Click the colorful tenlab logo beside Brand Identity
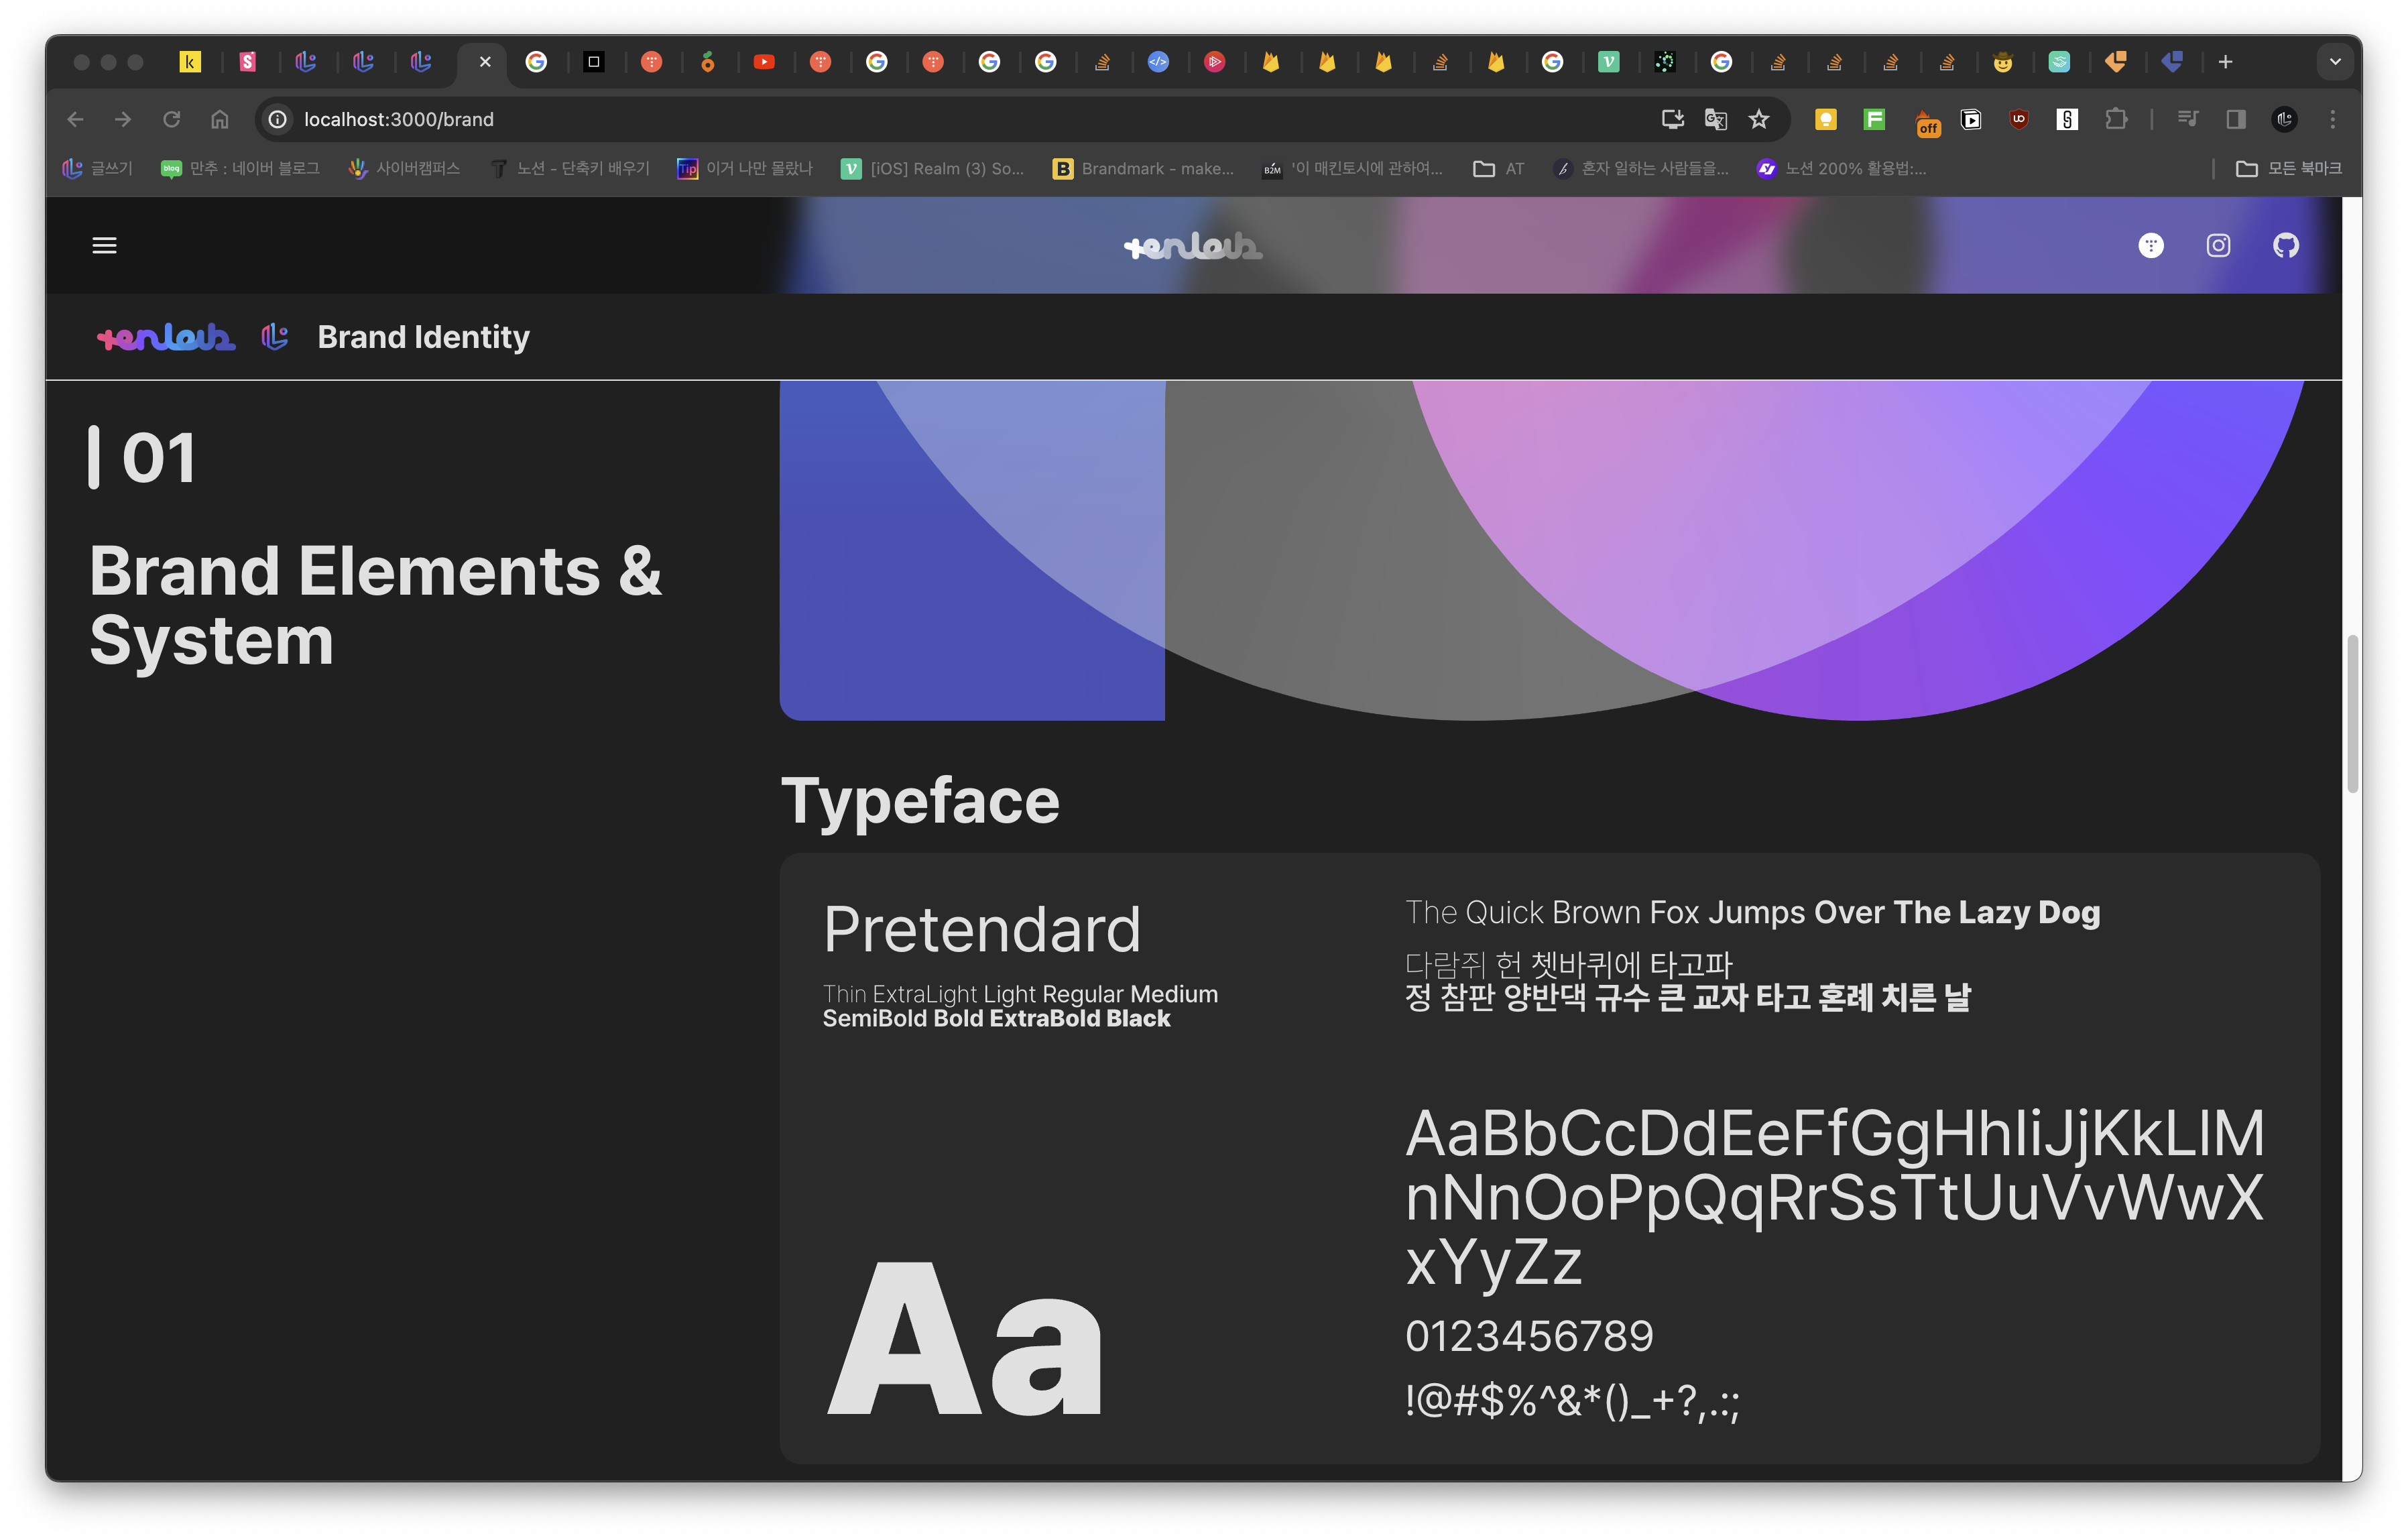 pyautogui.click(x=166, y=338)
